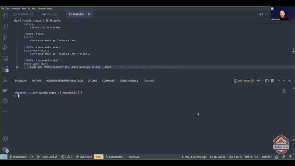Click the Live Share status bar button
Screen dimensions: 295x166
(x=84, y=157)
